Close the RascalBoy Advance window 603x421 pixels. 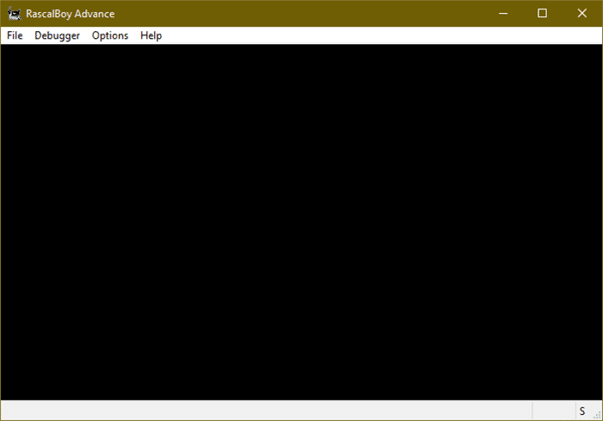(581, 14)
